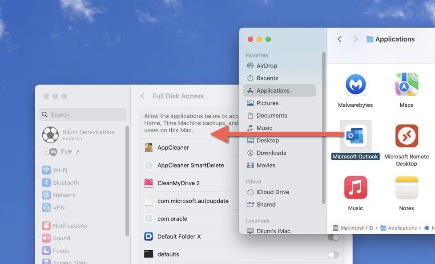
Task: Select the Notes app icon
Action: [407, 187]
